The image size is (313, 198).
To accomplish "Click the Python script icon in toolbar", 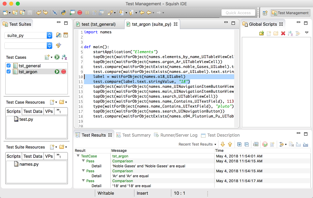I will 63,13.
